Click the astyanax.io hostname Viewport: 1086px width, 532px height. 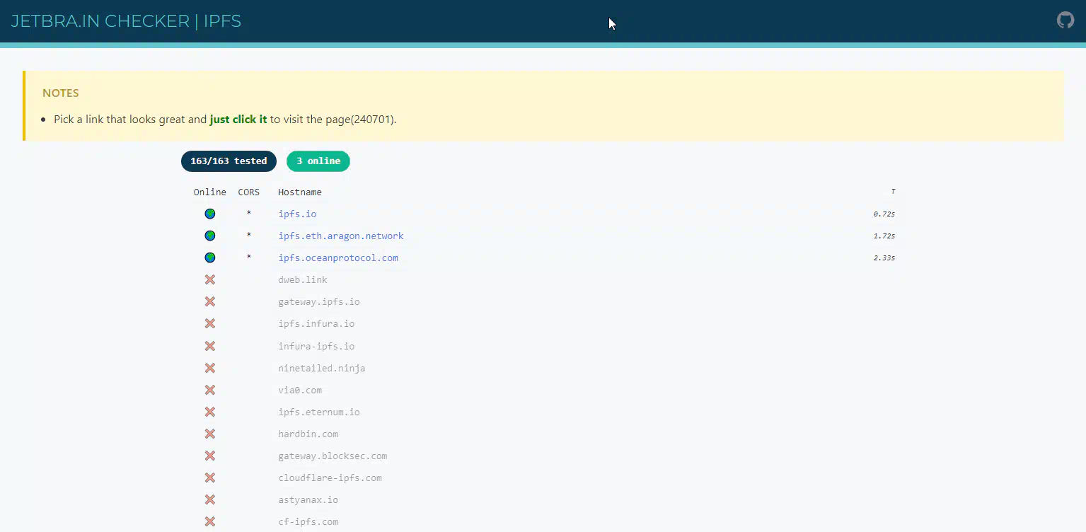click(308, 499)
